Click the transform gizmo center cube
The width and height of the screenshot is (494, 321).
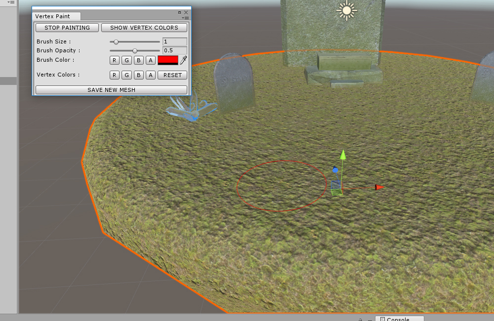(x=336, y=188)
